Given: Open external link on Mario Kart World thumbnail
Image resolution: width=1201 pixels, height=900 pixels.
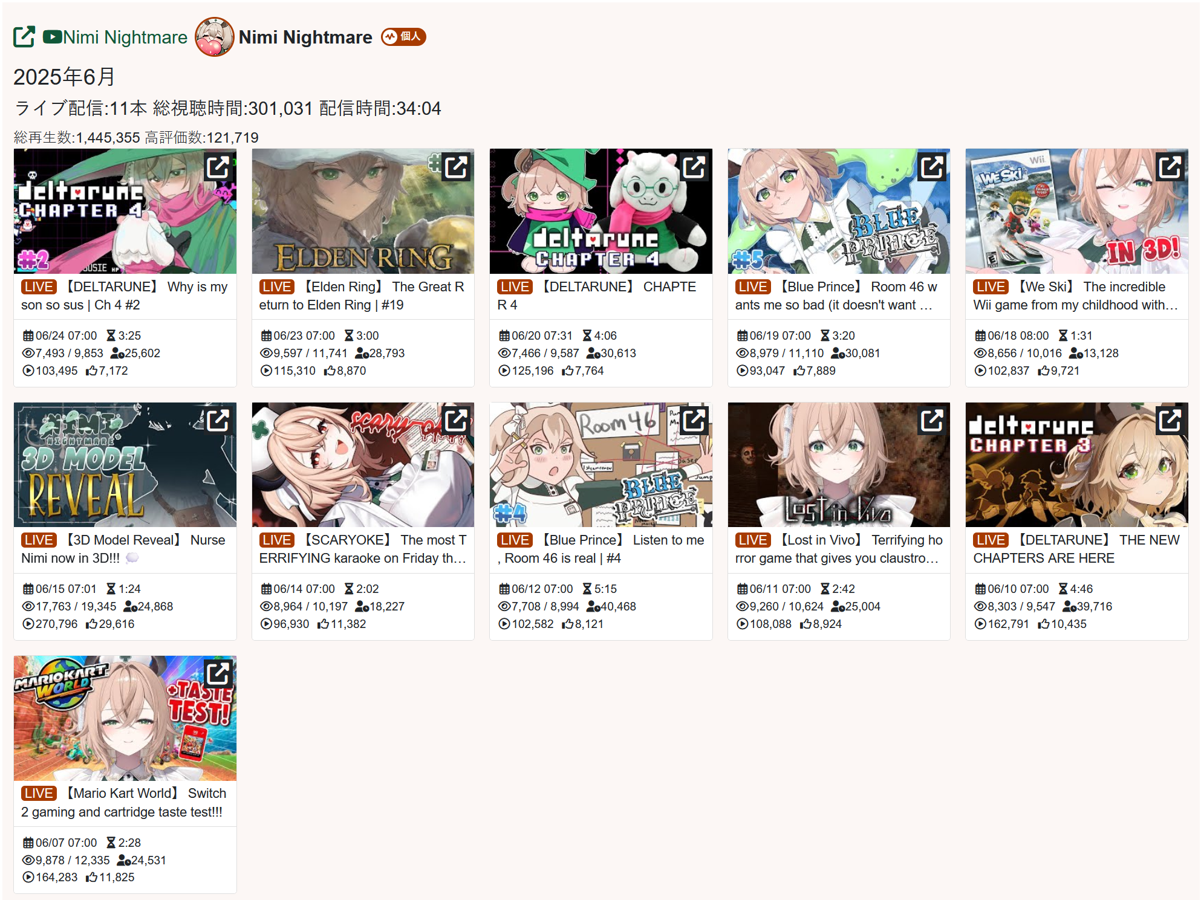Looking at the screenshot, I should [218, 673].
